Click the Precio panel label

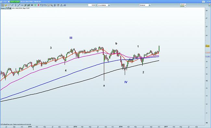coord(3,8)
